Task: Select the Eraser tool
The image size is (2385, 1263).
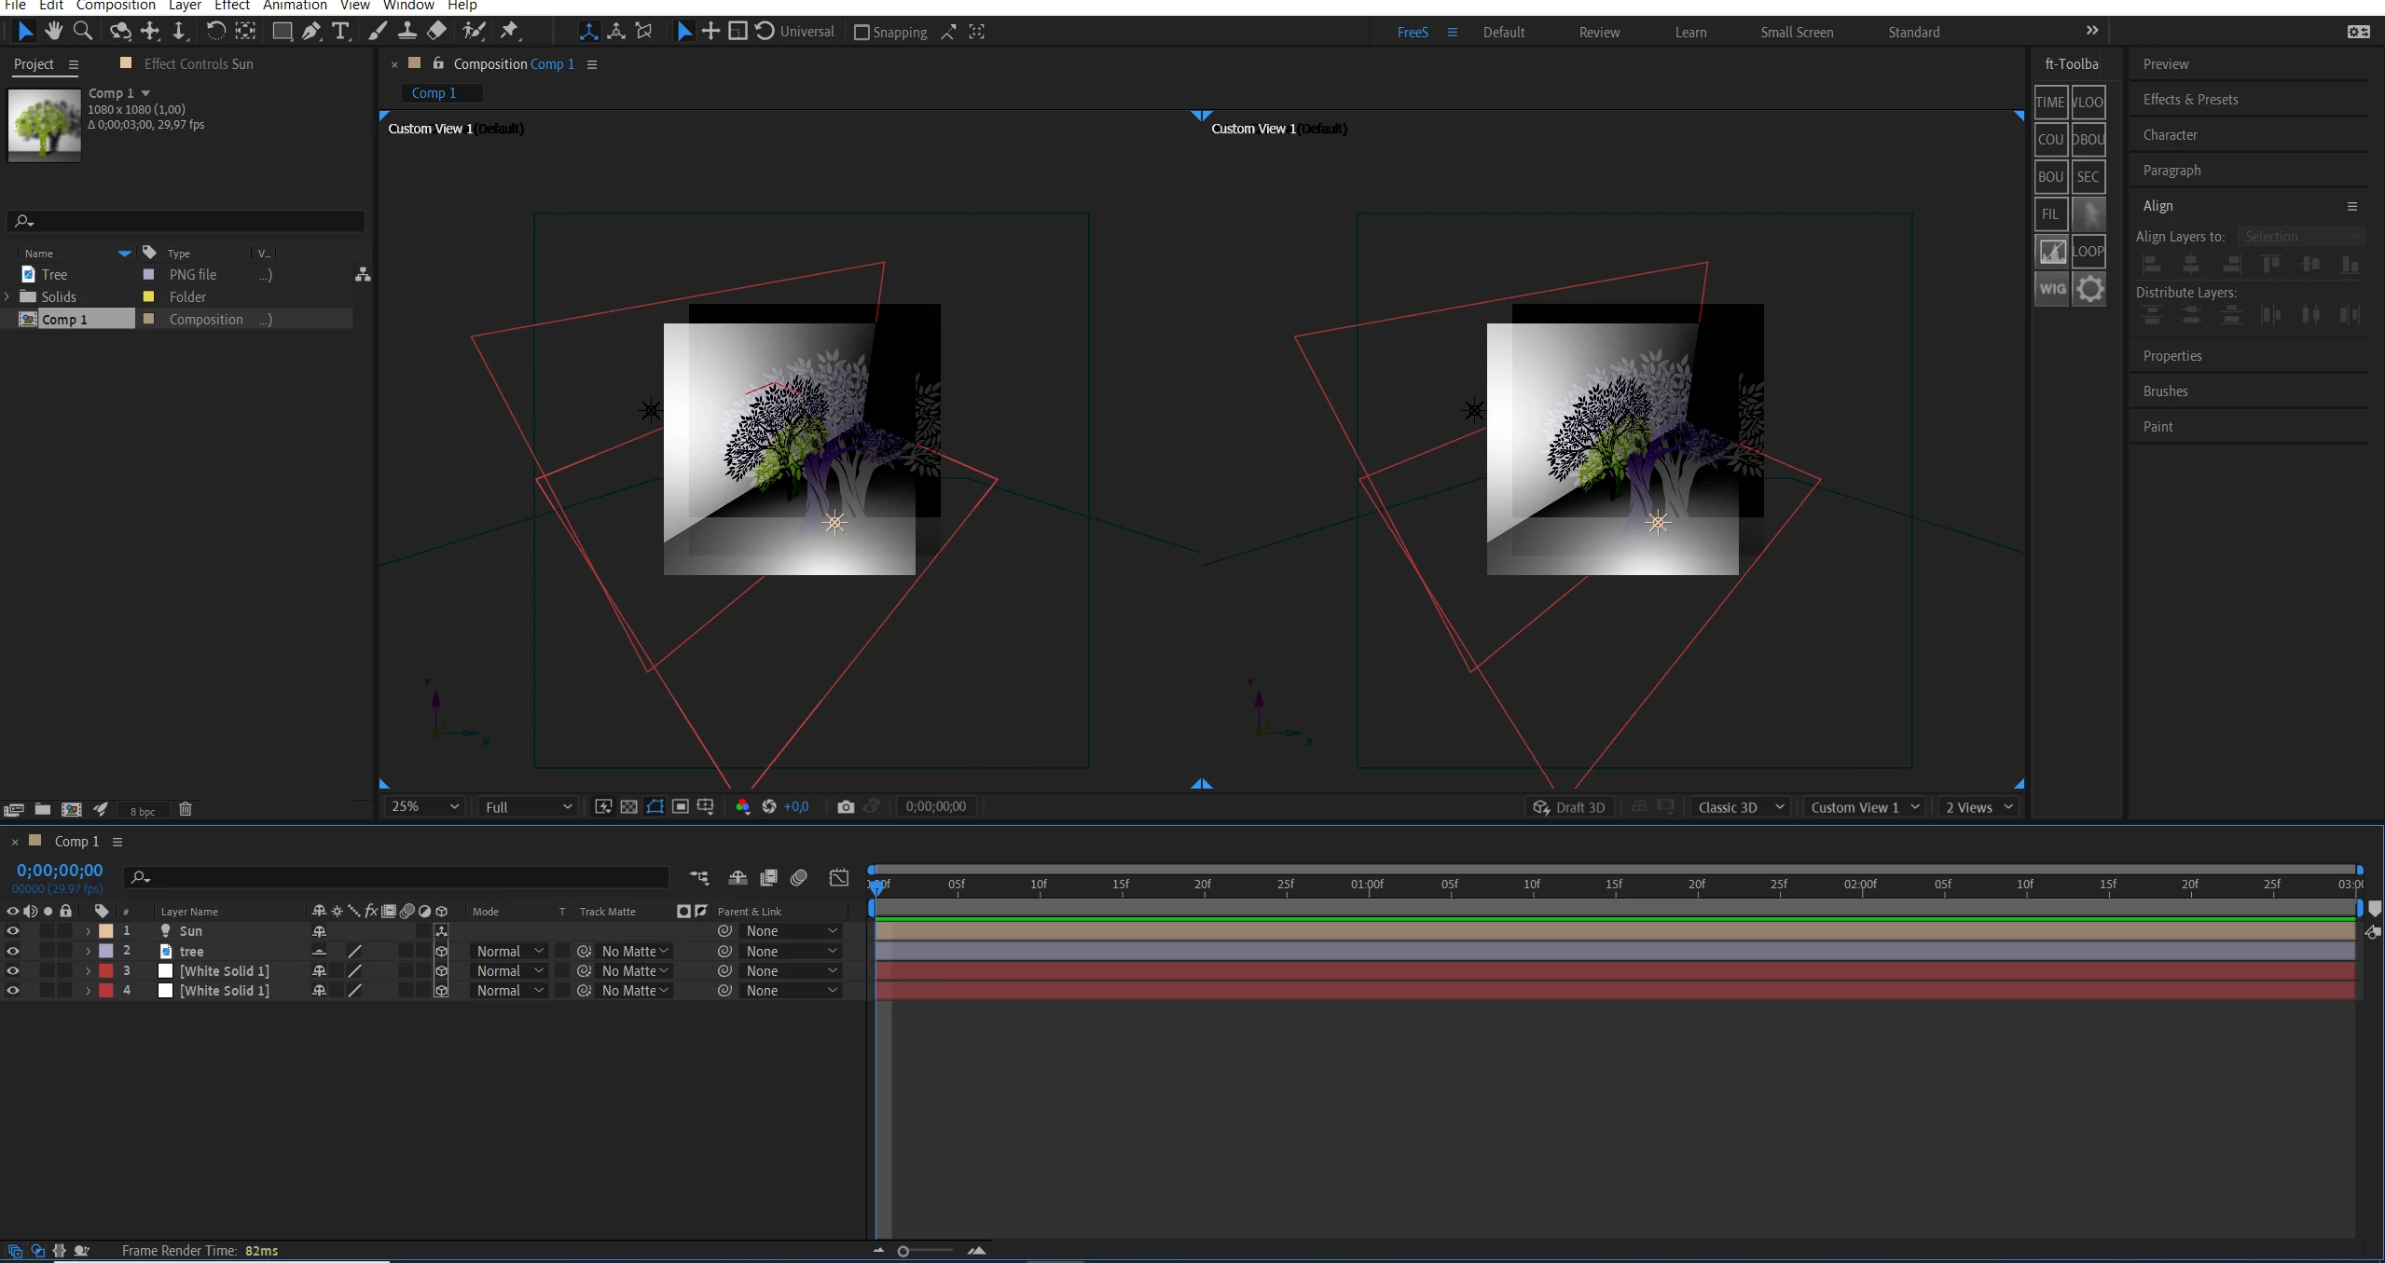Action: coord(436,31)
